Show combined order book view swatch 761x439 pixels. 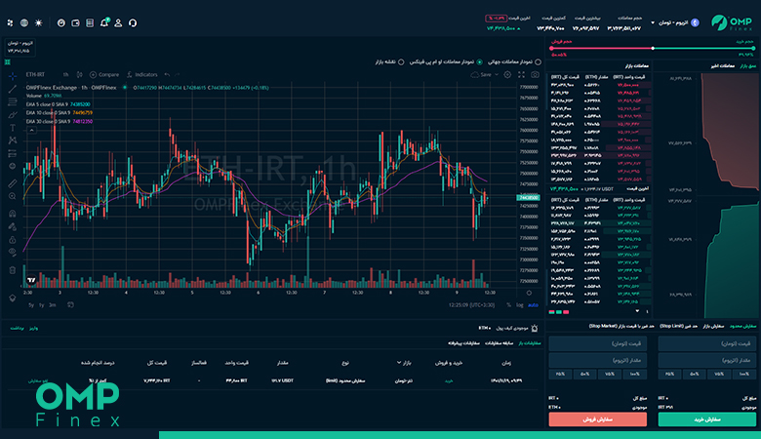click(551, 312)
